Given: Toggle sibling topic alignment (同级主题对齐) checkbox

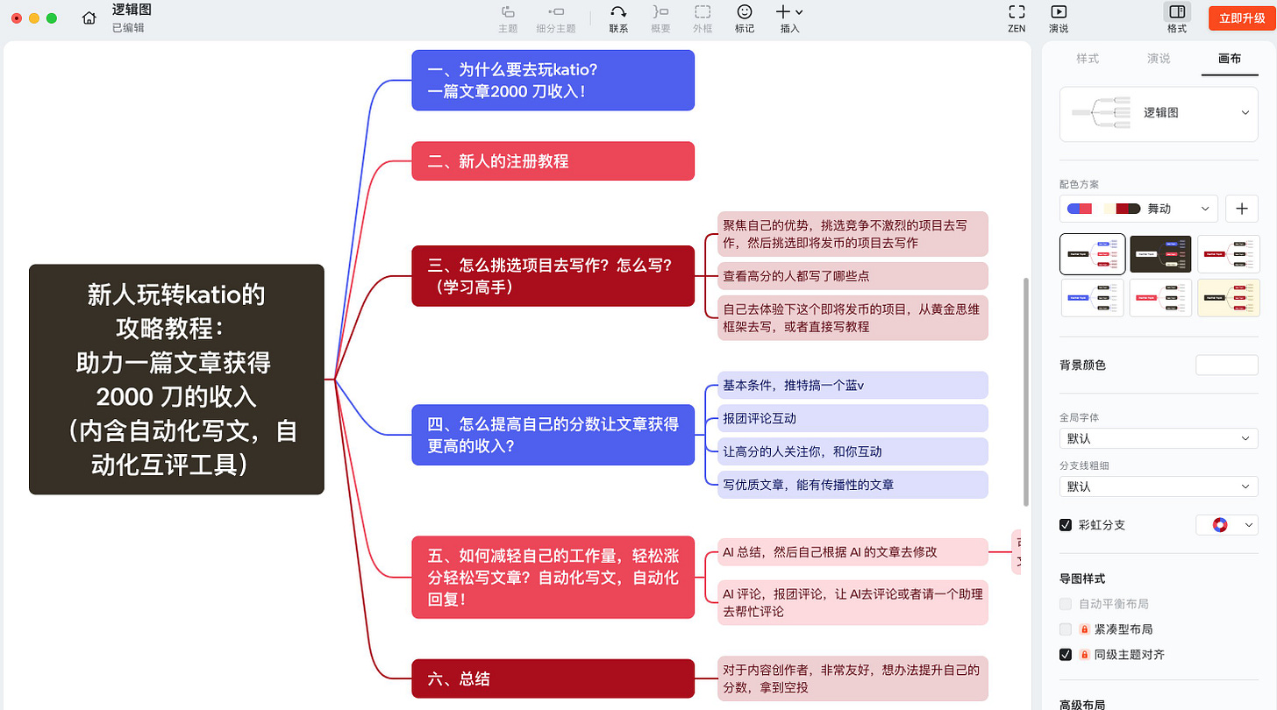Looking at the screenshot, I should point(1066,655).
